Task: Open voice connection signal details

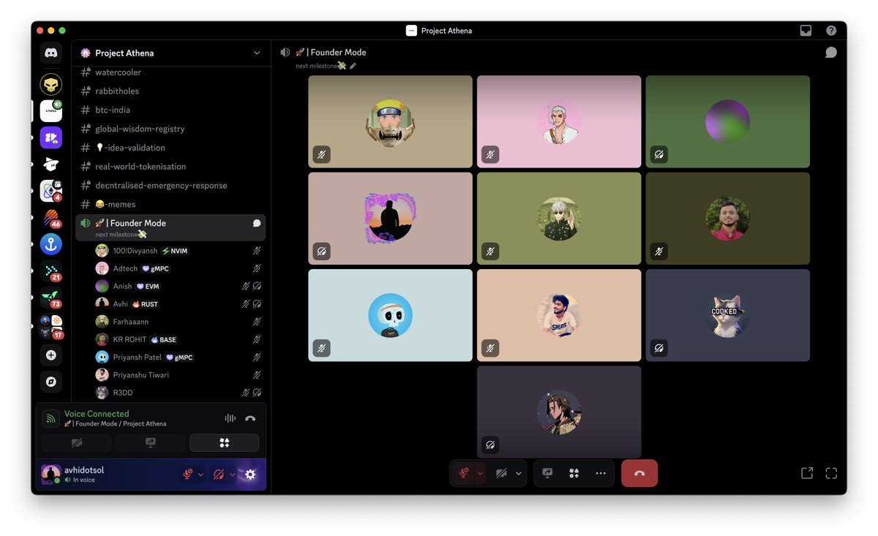Action: [51, 418]
